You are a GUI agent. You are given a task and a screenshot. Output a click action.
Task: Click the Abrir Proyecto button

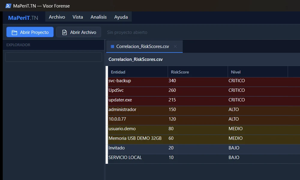[30, 32]
